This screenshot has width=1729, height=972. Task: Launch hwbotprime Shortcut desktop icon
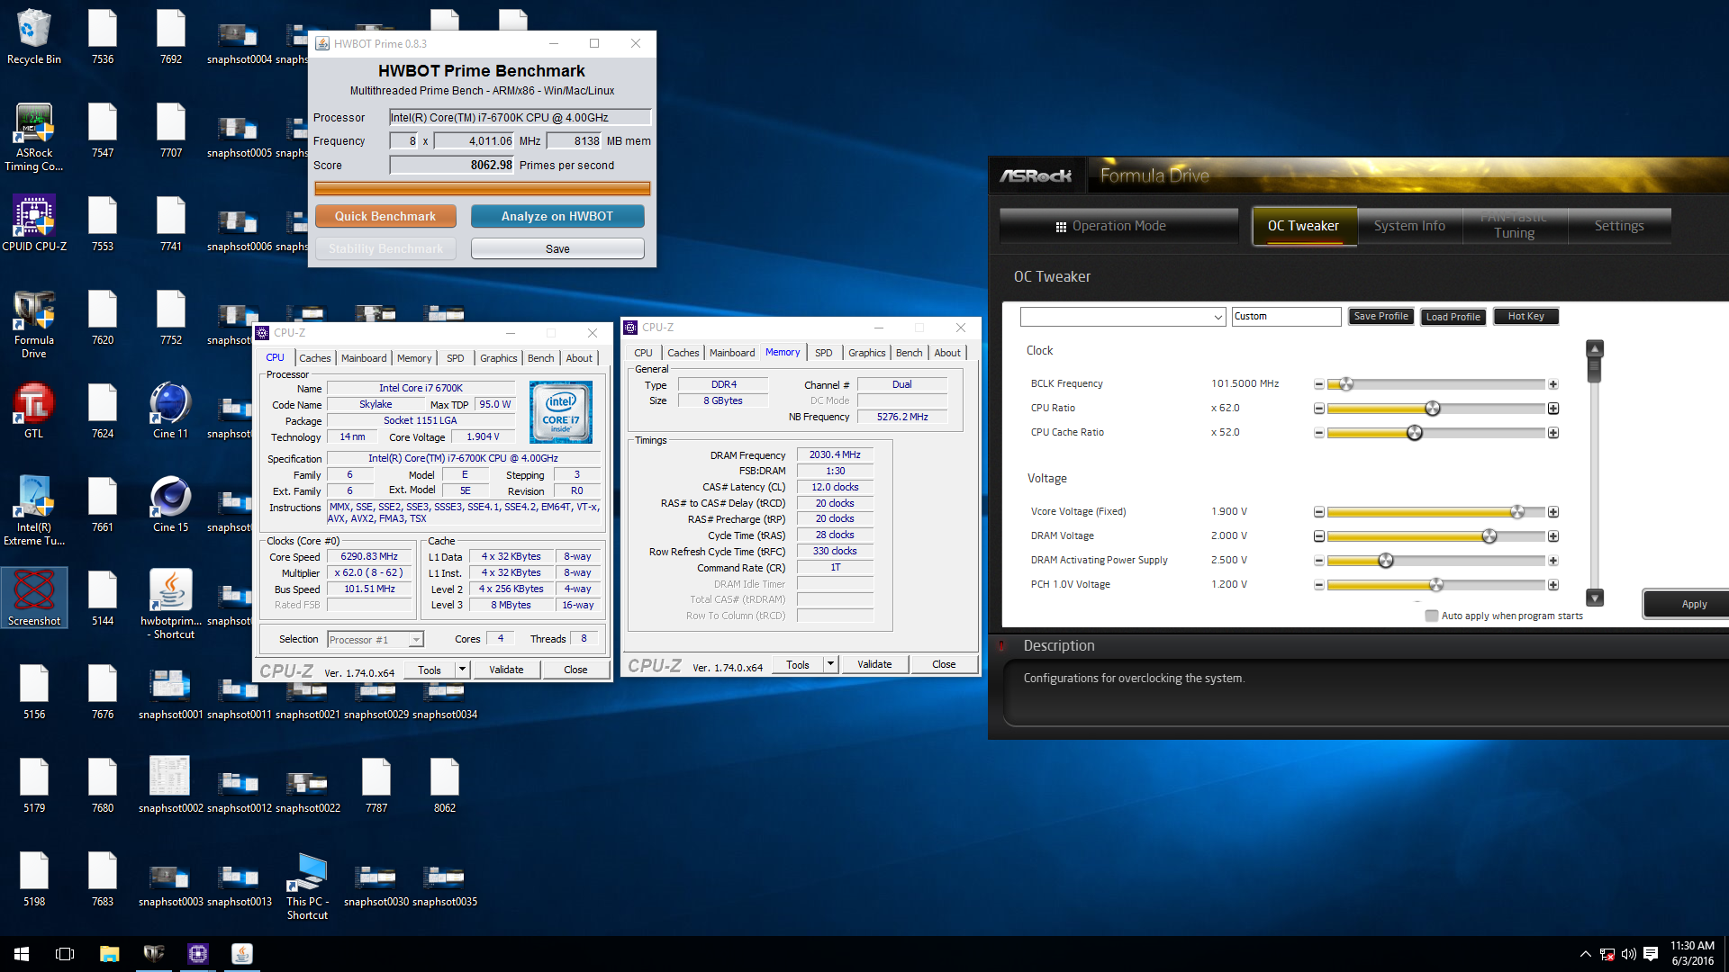[x=171, y=605]
